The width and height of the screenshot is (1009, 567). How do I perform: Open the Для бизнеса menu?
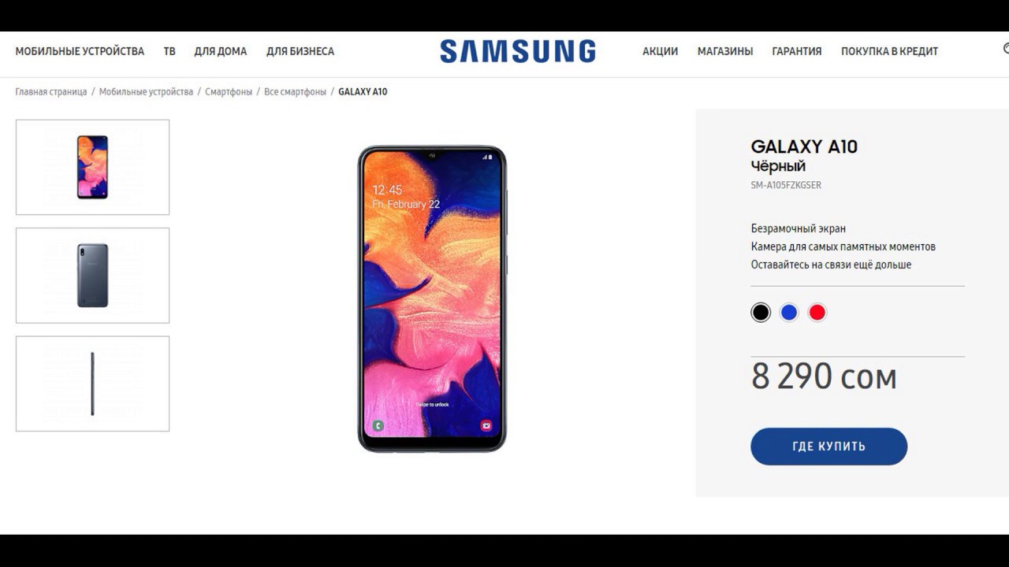300,51
